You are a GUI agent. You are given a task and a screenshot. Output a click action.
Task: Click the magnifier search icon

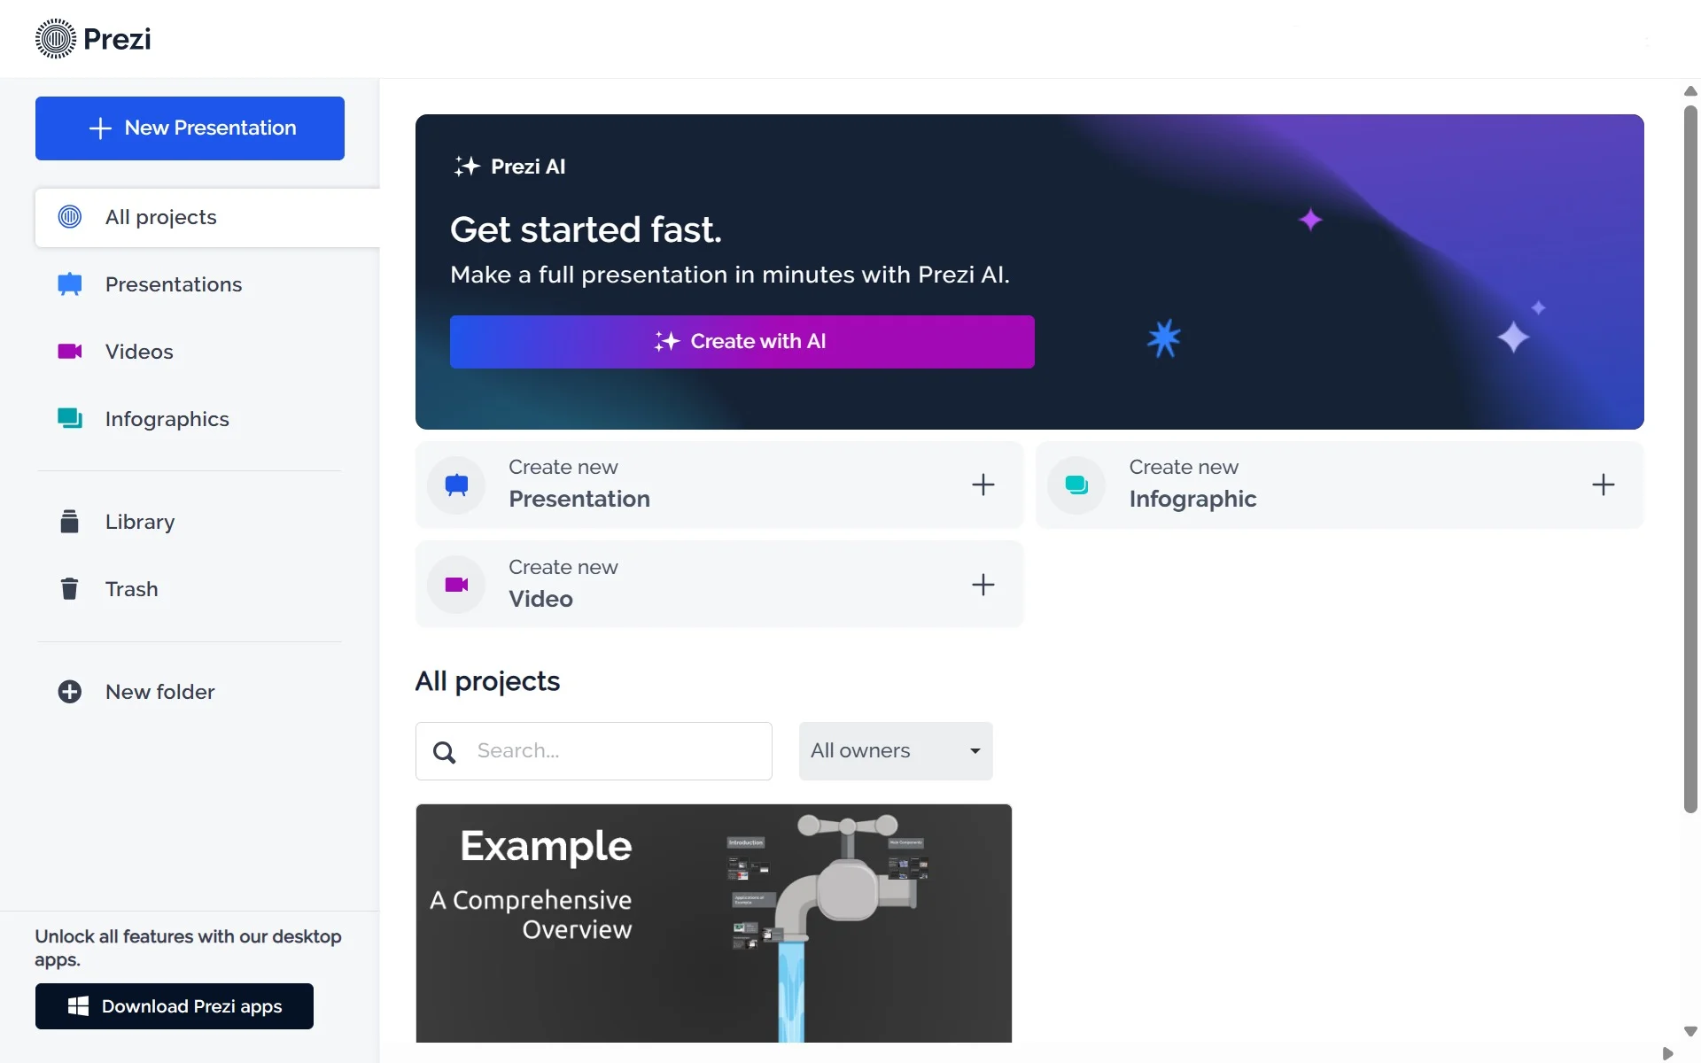pos(444,752)
